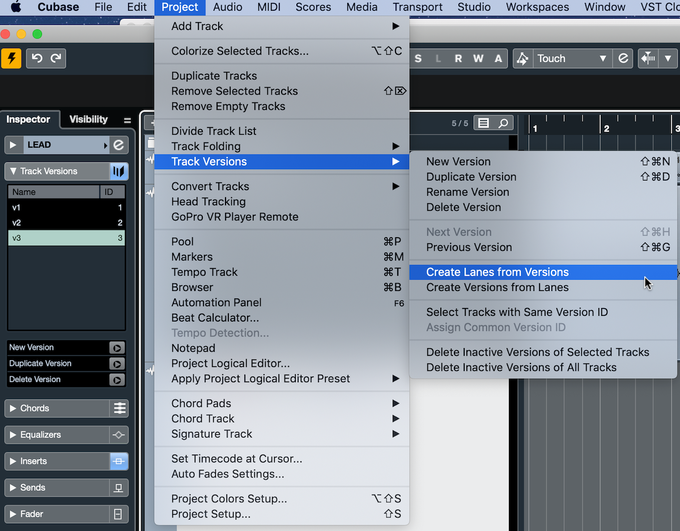Run the Duplicate Version play-arrow button
Viewport: 680px width, 531px height.
tap(117, 363)
